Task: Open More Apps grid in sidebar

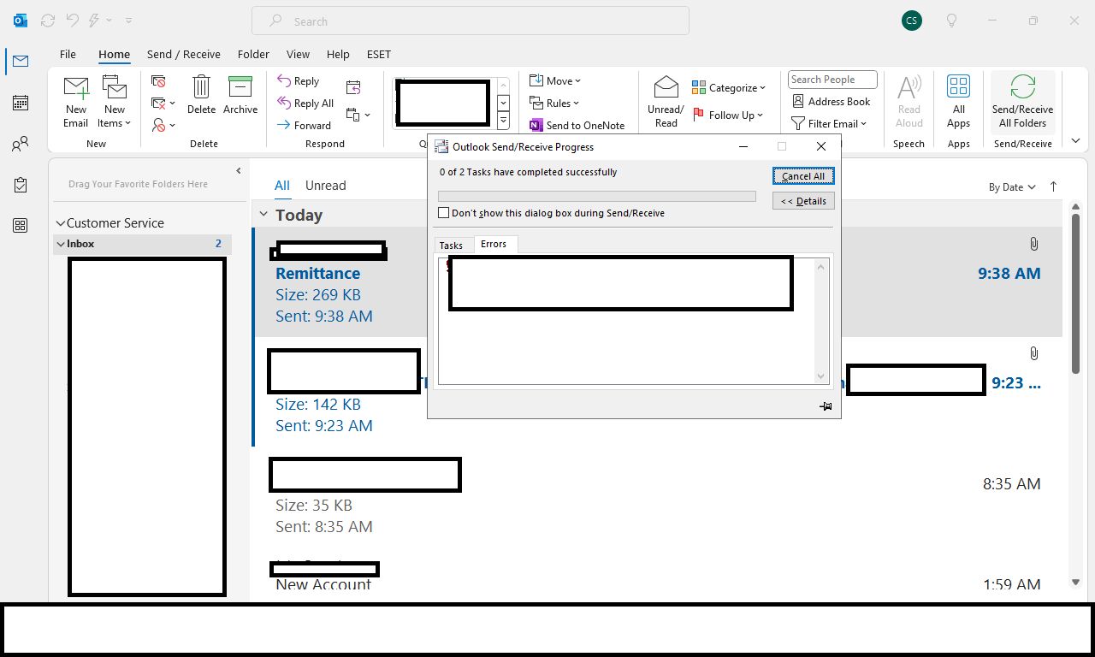Action: tap(20, 226)
